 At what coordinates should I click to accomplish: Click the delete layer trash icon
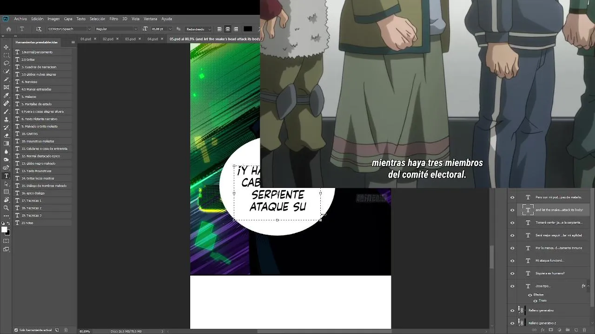(x=584, y=330)
